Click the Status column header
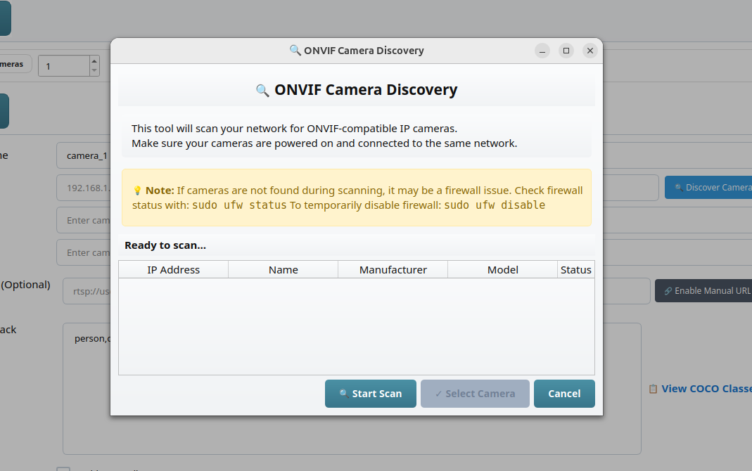This screenshot has height=471, width=752. [x=575, y=270]
